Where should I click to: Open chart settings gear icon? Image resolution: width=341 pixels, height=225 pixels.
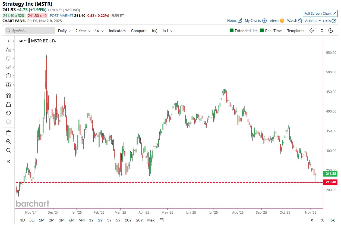click(312, 31)
